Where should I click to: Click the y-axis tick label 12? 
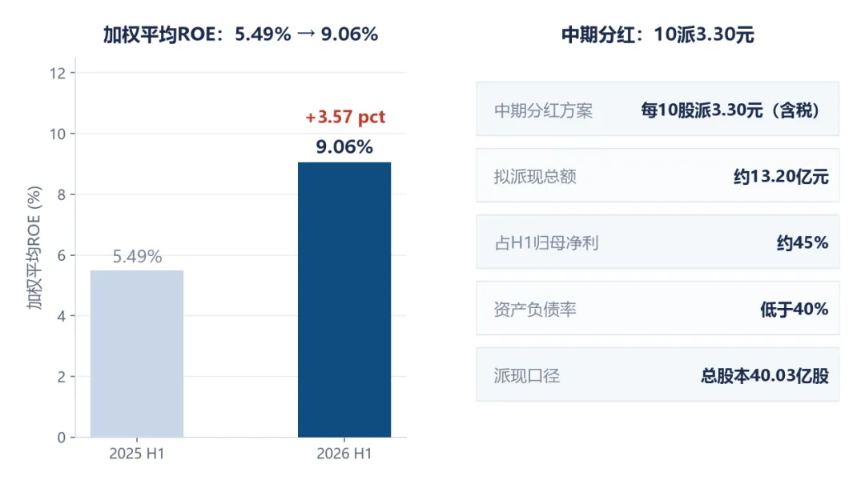point(58,74)
